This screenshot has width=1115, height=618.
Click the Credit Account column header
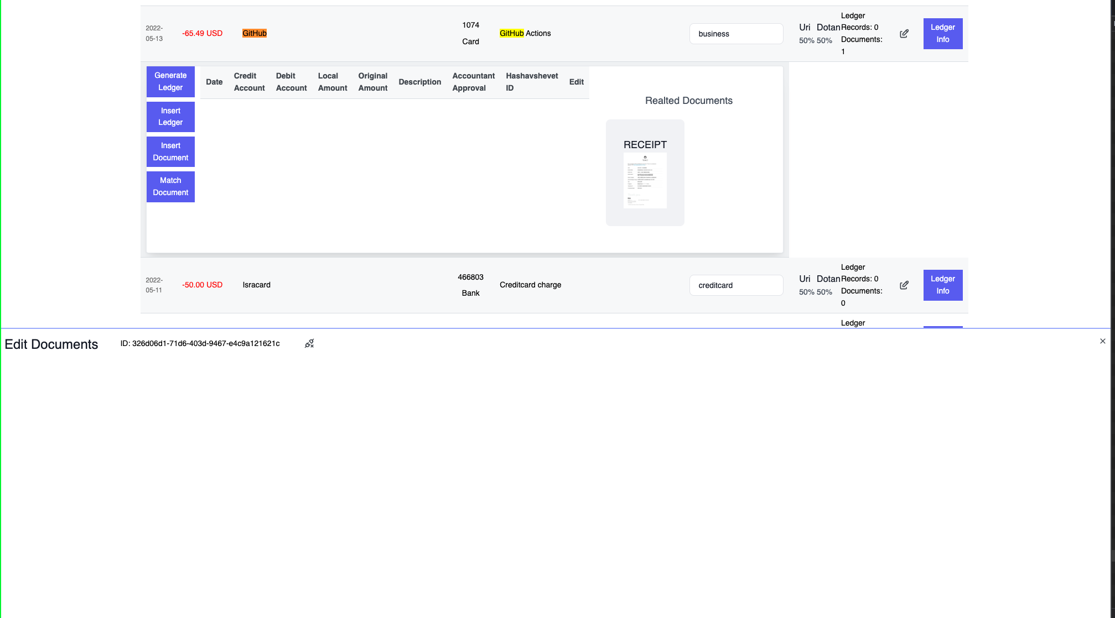pyautogui.click(x=249, y=82)
